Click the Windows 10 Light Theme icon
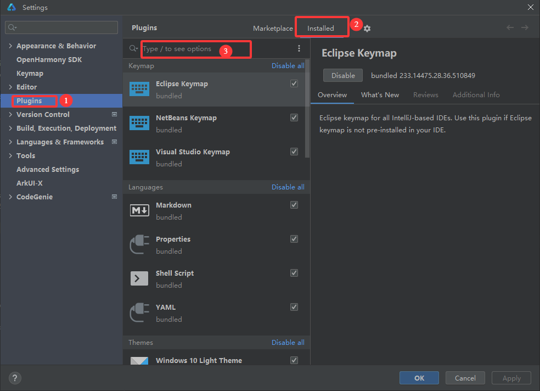The width and height of the screenshot is (540, 391). click(139, 361)
